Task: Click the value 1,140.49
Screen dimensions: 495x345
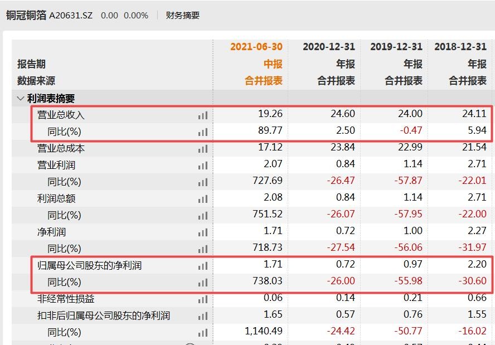Action: click(264, 331)
